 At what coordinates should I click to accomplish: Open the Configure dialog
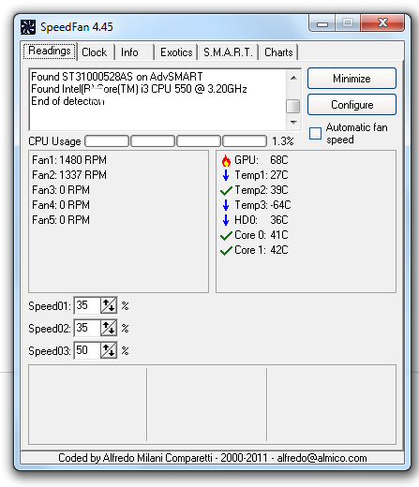click(352, 105)
